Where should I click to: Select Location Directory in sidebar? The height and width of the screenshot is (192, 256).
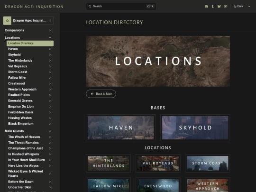point(30,43)
